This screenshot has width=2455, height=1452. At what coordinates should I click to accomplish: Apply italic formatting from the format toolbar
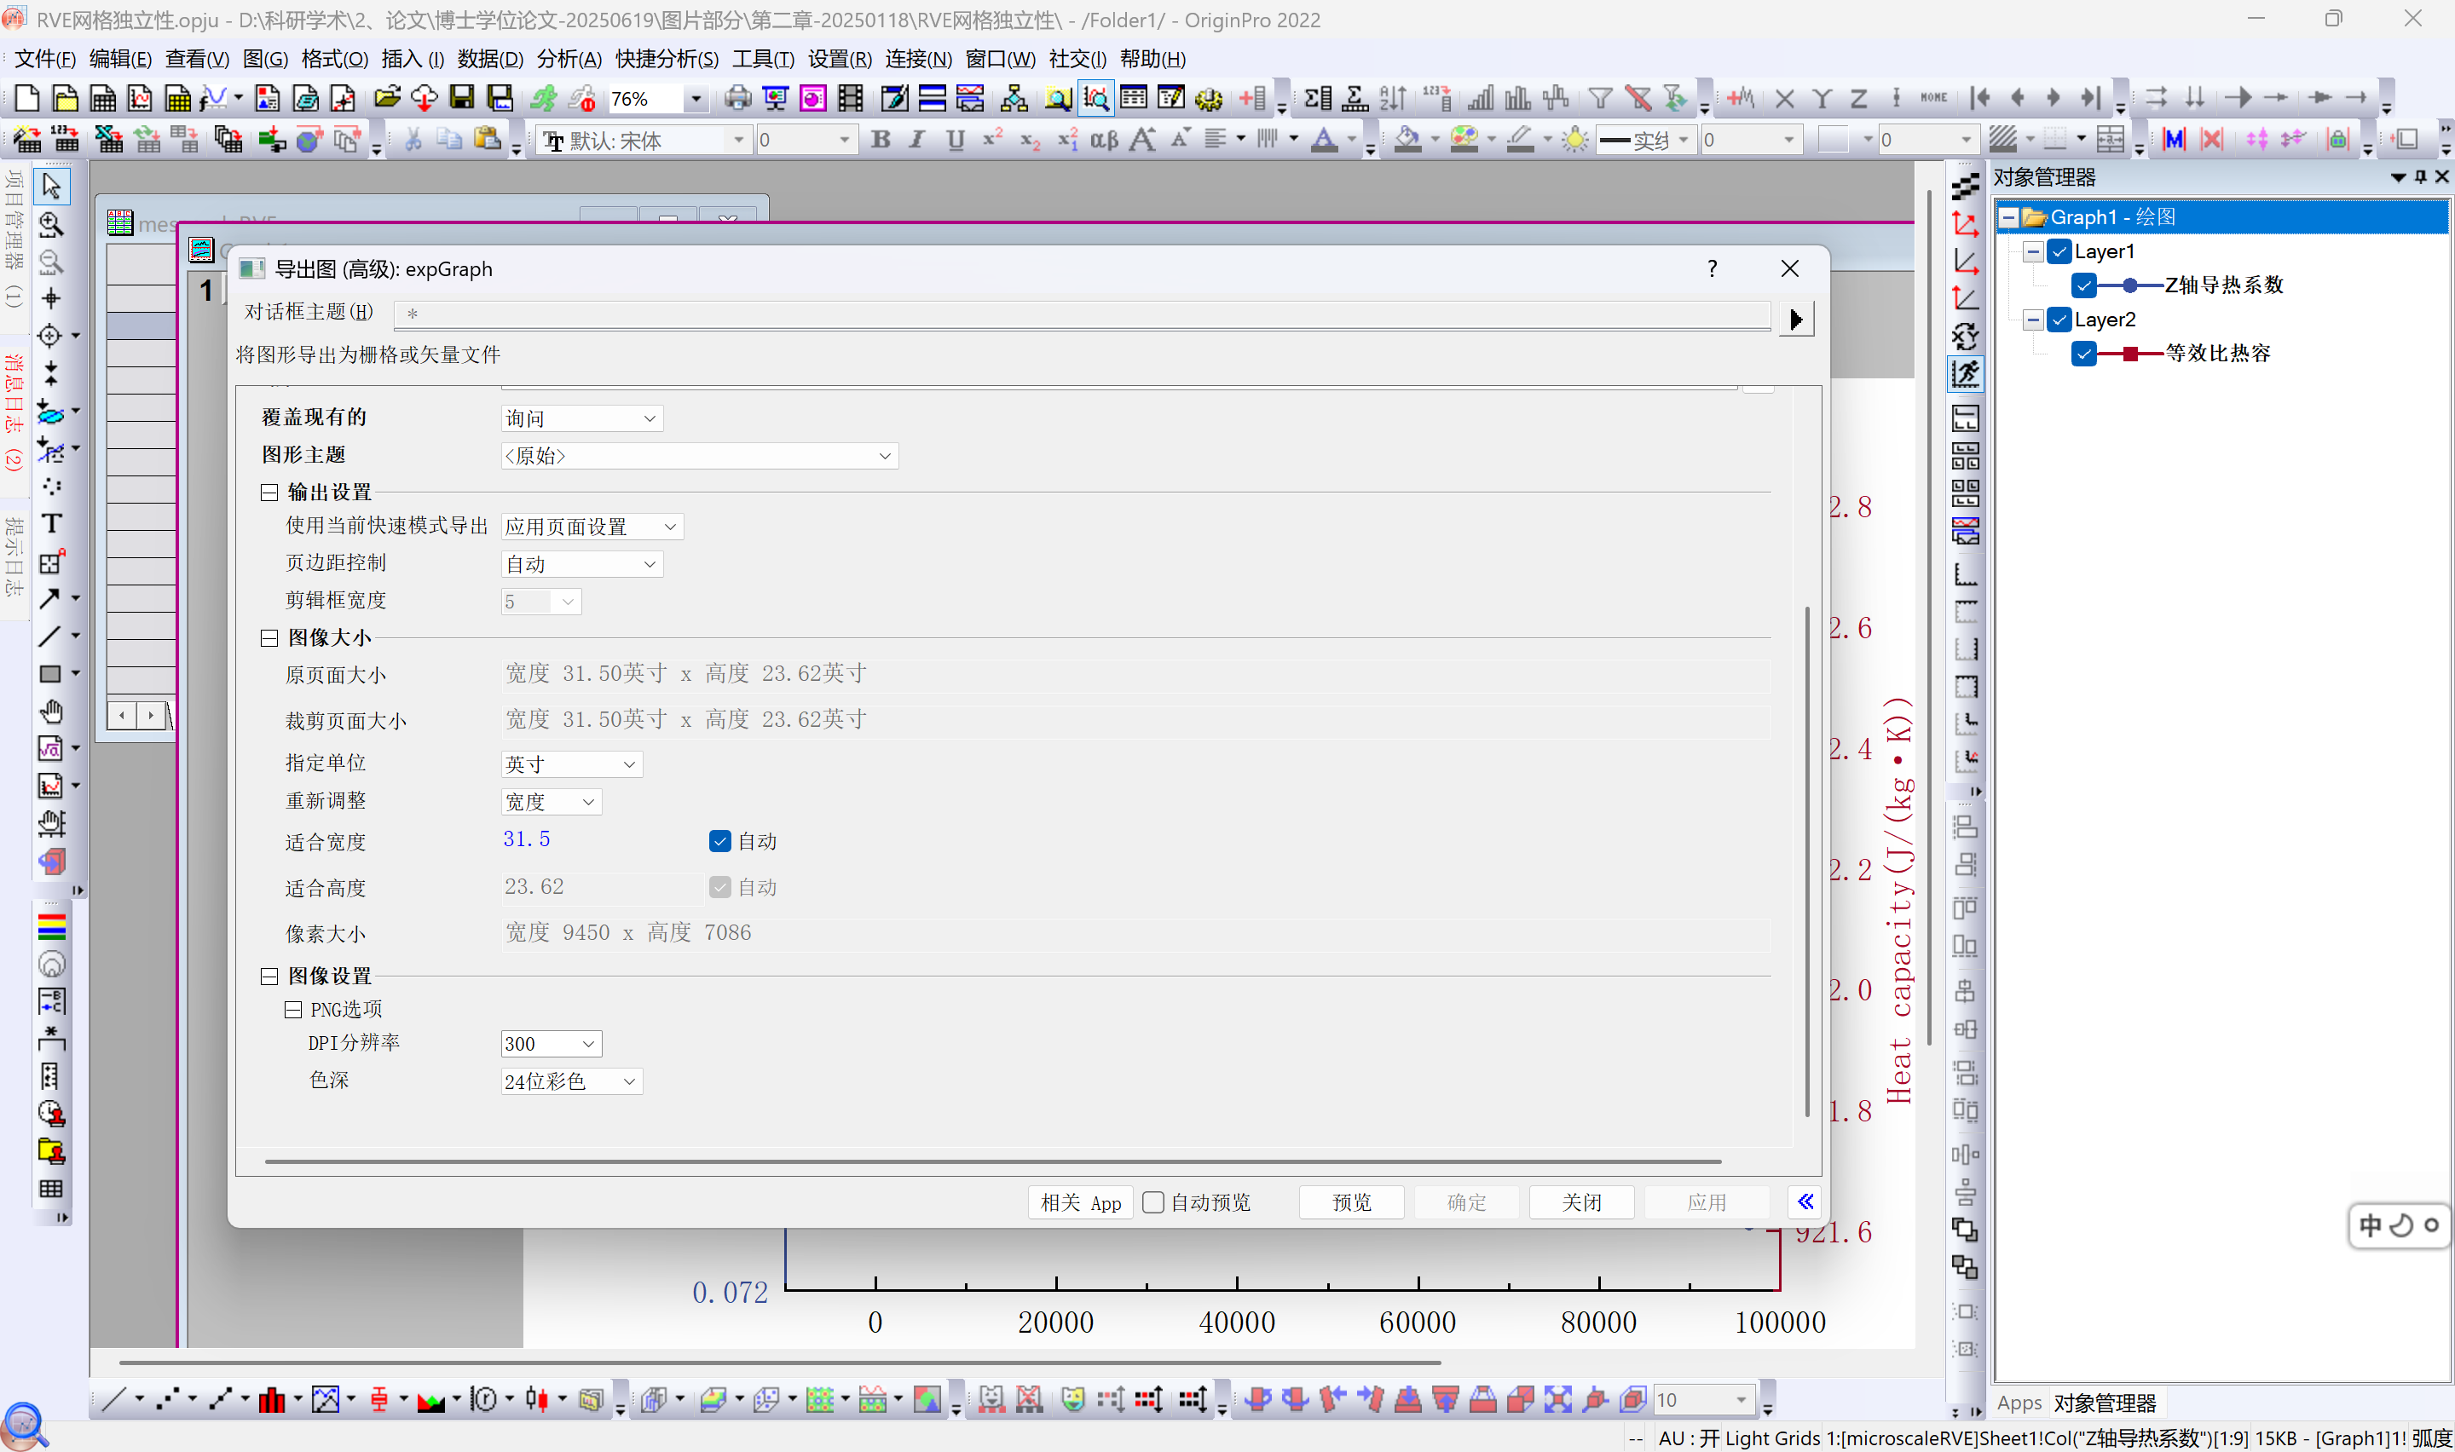pyautogui.click(x=917, y=139)
